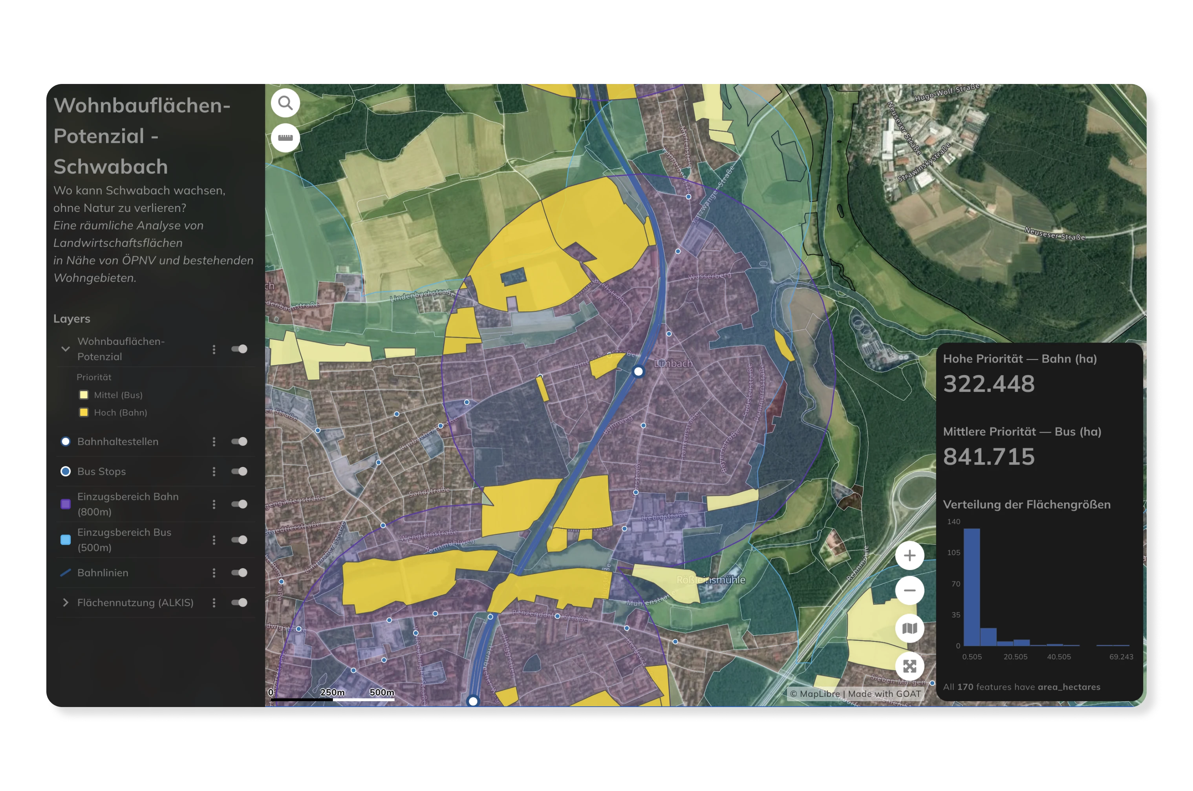Open options menu for Flächennutzung (ALKIS)
The height and width of the screenshot is (791, 1193).
[x=214, y=602]
